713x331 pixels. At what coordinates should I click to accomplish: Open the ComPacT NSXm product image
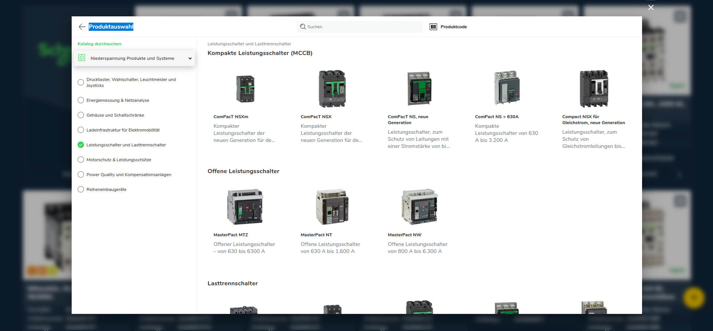(245, 89)
